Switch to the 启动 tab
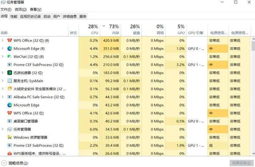 pyautogui.click(x=47, y=17)
